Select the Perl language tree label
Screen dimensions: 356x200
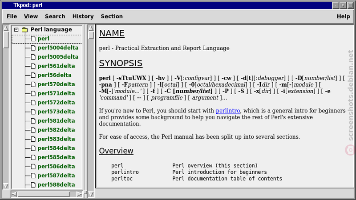click(x=51, y=29)
